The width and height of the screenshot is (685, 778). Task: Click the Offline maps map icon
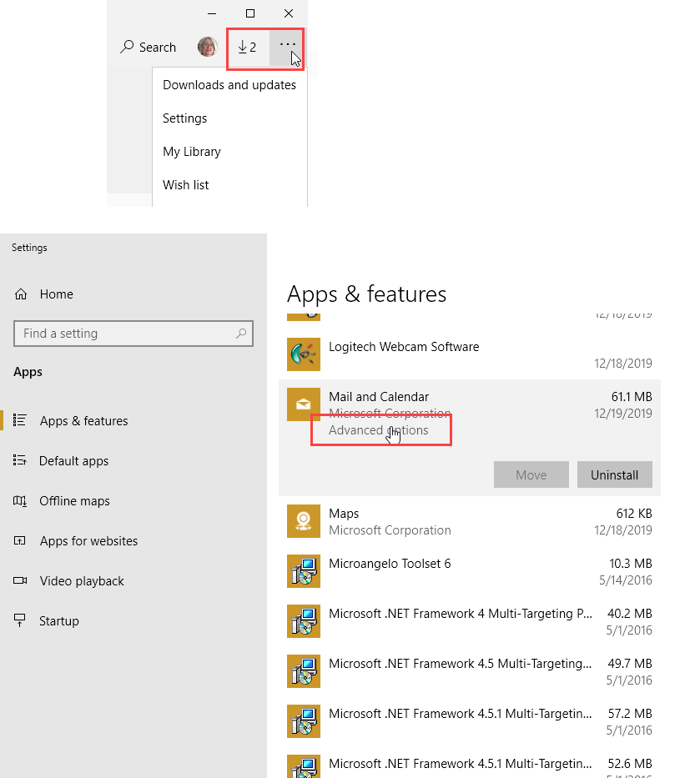20,500
